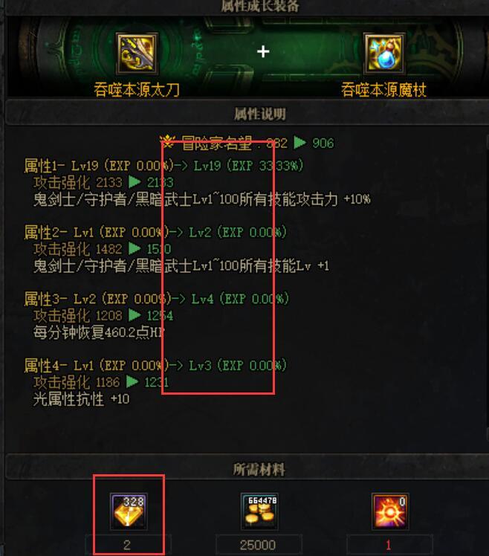The image size is (489, 556).
Task: Select the 属性3 Lv2 to Lv4 line
Action: pos(156,299)
